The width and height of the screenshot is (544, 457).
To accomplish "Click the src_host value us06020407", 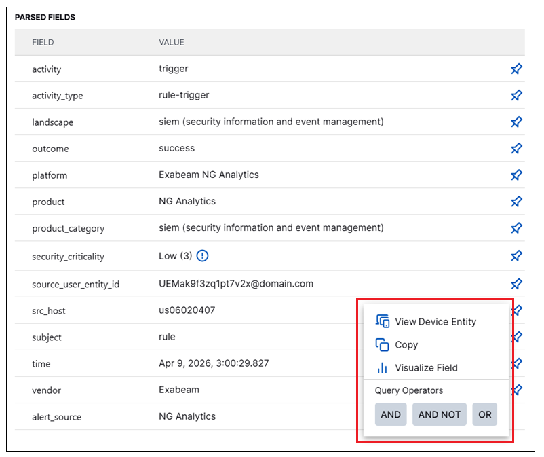I will [187, 310].
